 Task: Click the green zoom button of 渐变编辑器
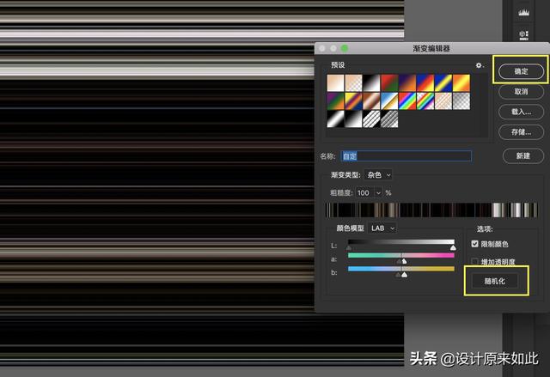pos(345,48)
